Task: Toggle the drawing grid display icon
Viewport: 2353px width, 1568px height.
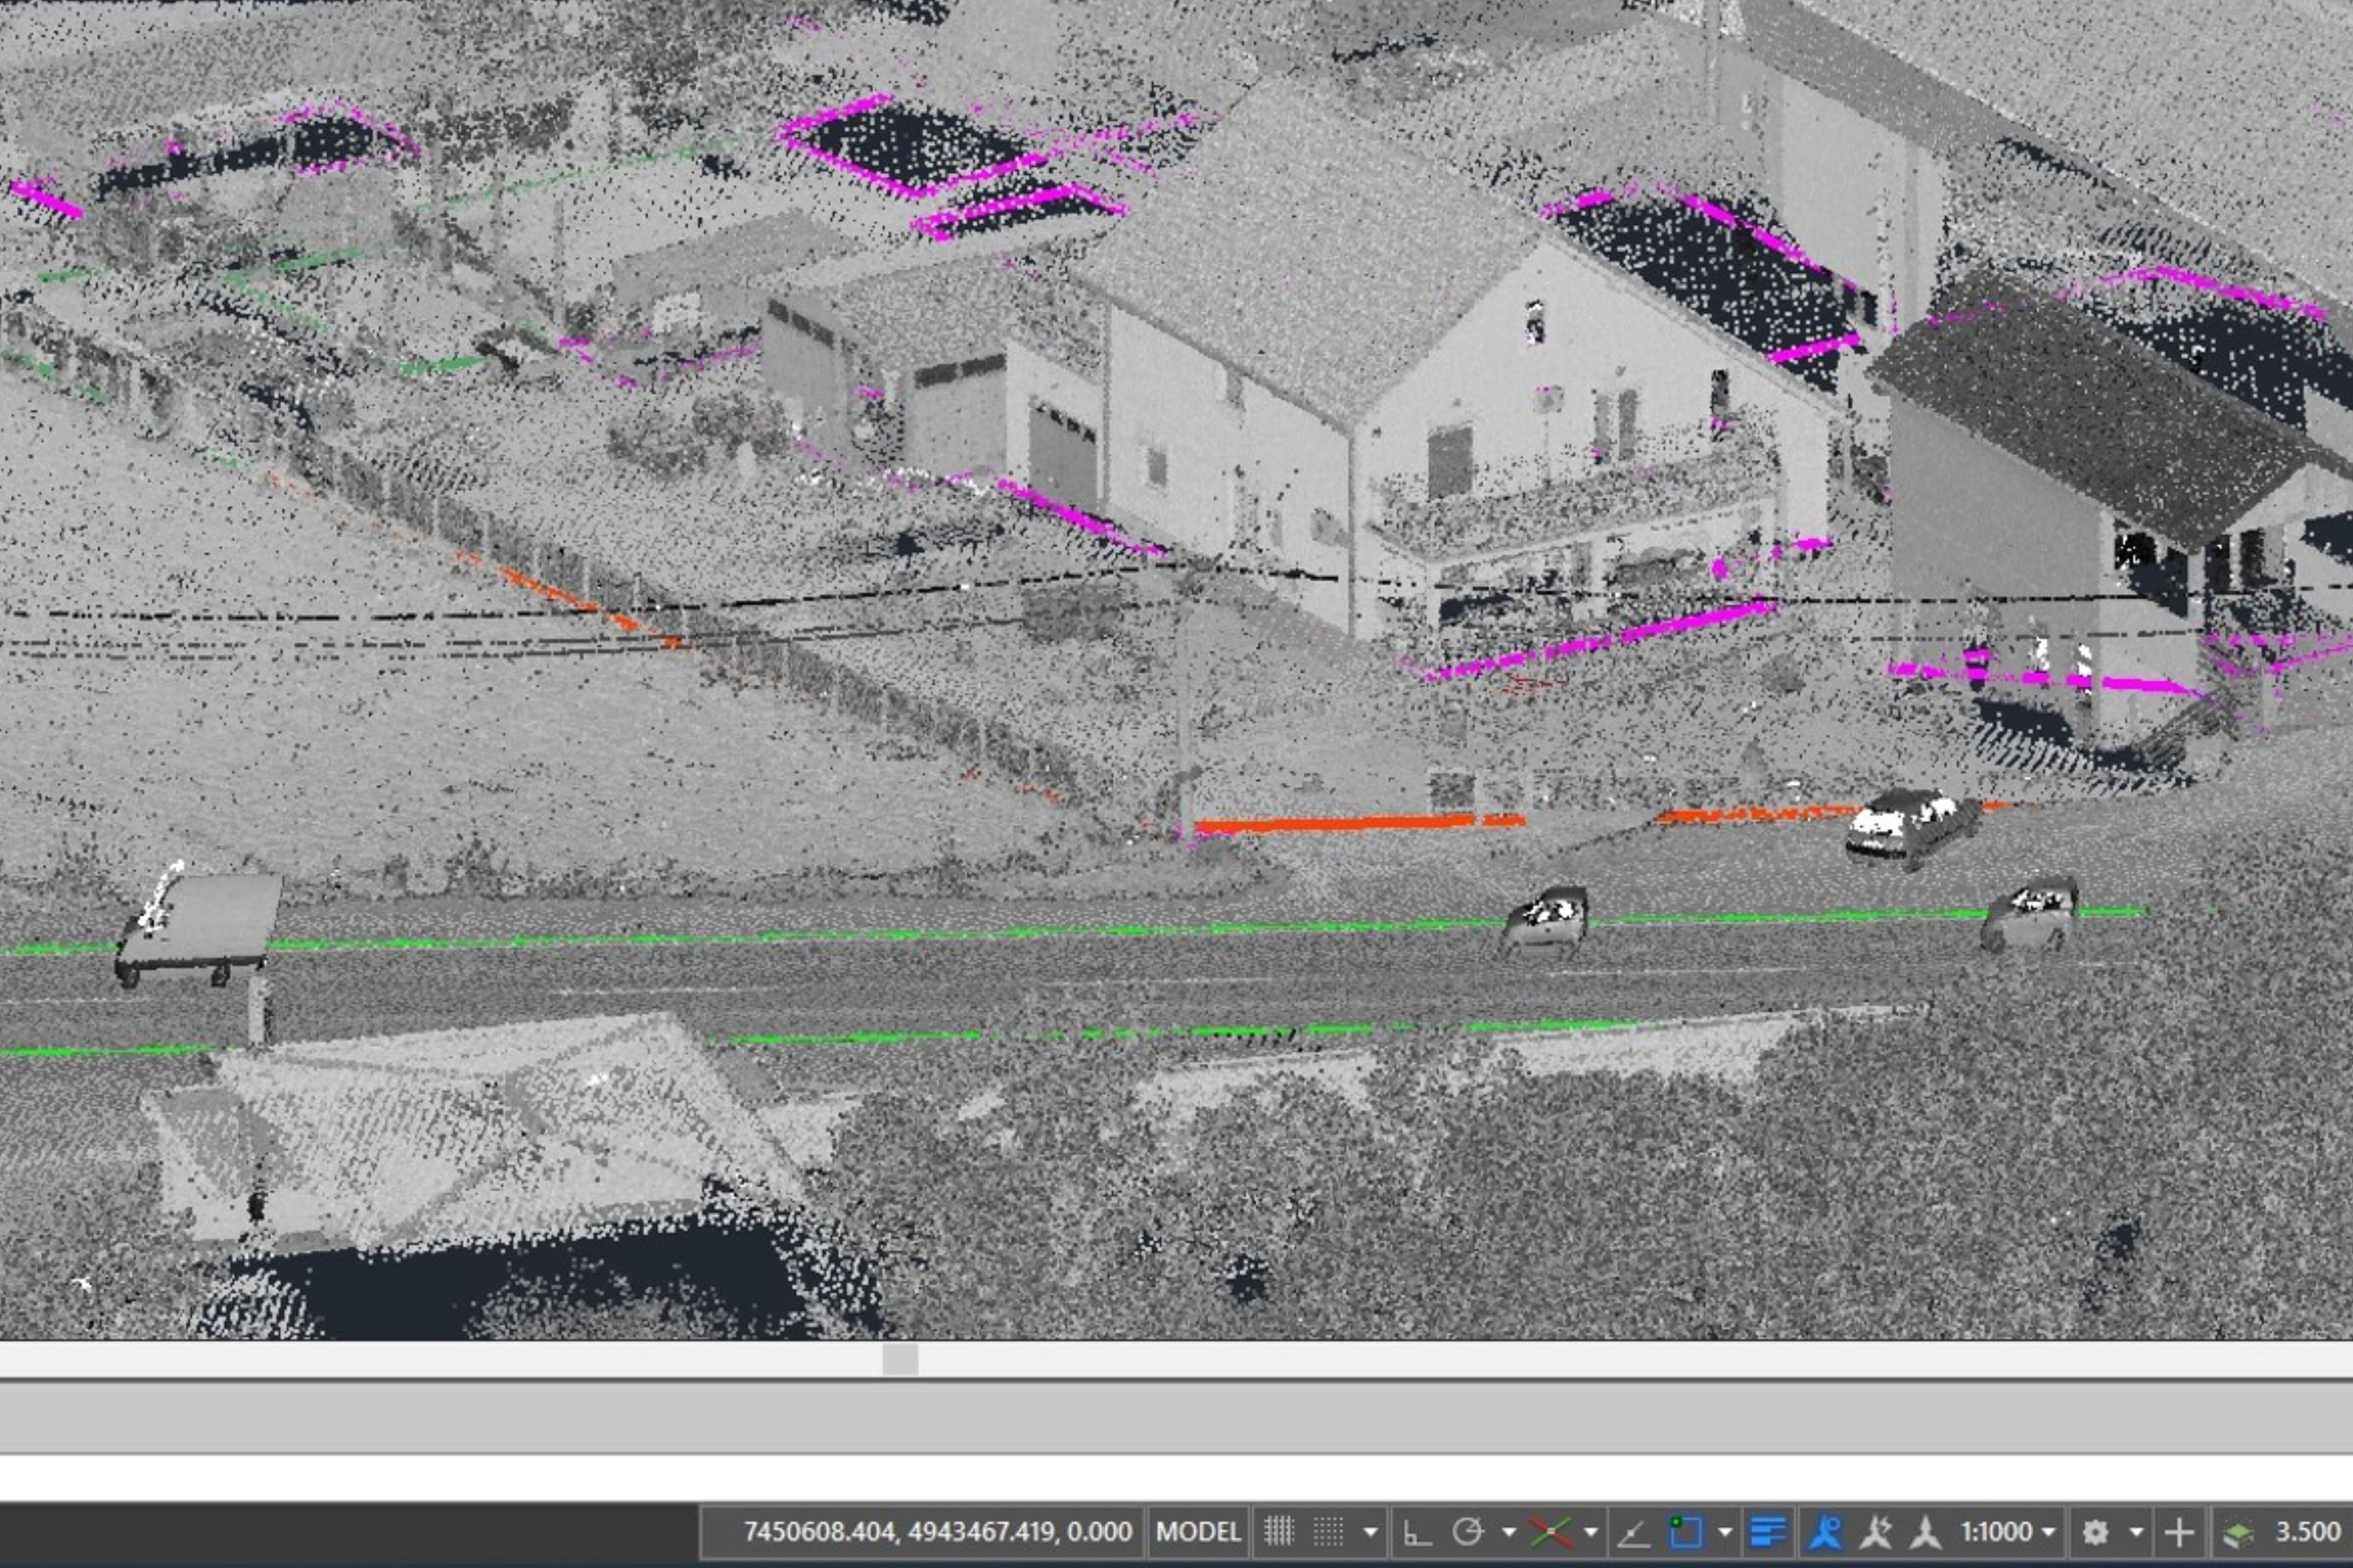Action: (x=1278, y=1532)
